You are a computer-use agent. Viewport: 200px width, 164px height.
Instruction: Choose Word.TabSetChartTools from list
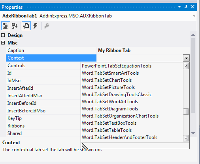pyautogui.click(x=132, y=80)
